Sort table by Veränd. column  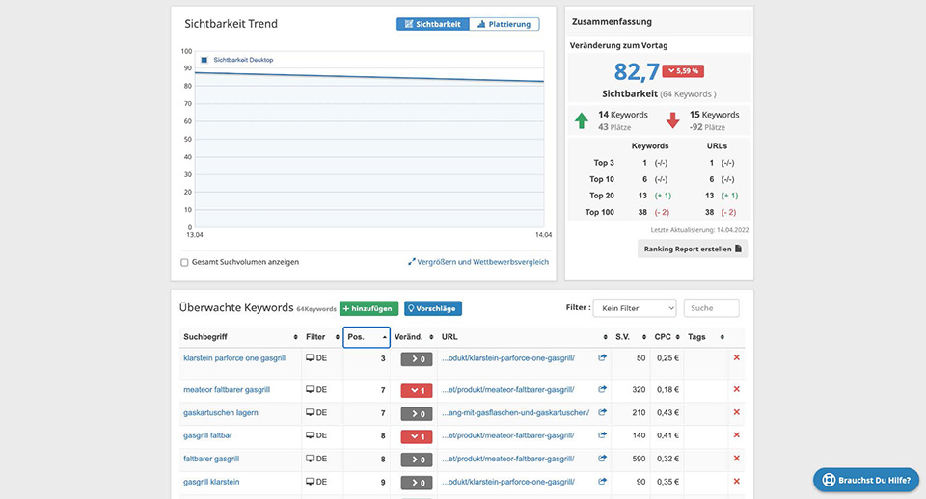click(x=414, y=337)
